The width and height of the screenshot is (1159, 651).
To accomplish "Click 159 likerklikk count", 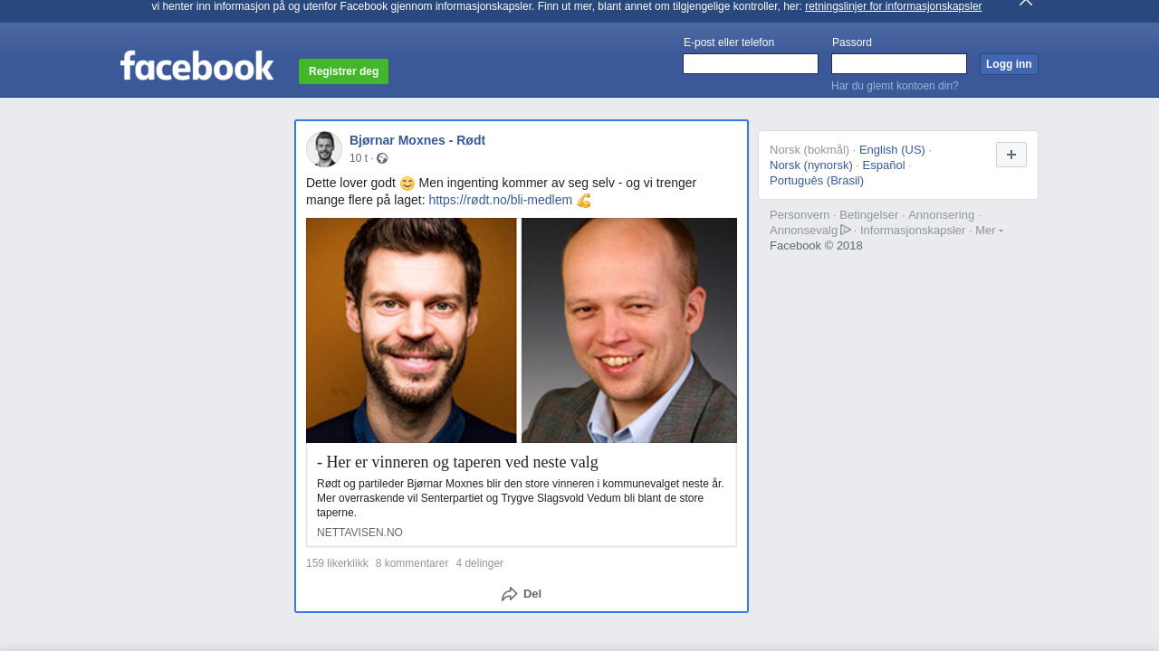I will 337,563.
